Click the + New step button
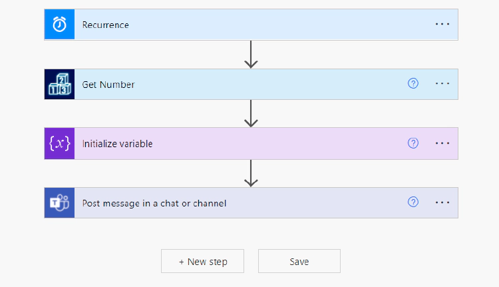Image resolution: width=499 pixels, height=287 pixels. pos(202,261)
